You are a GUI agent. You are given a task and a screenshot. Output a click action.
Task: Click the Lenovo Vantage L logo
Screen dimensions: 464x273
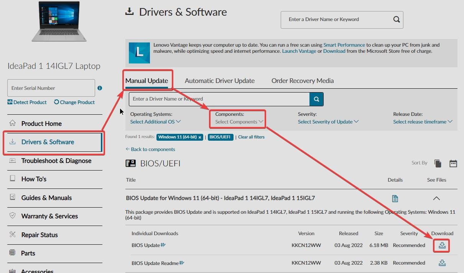point(140,53)
